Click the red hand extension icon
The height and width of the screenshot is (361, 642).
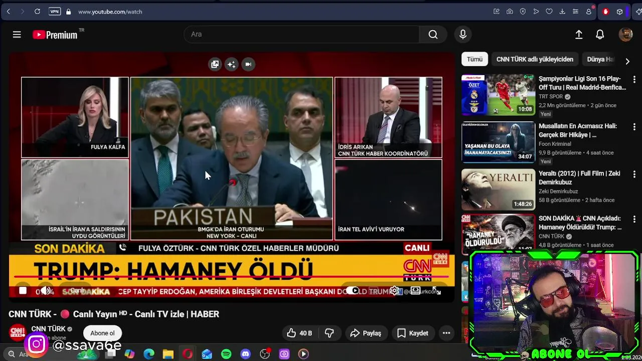coord(605,12)
